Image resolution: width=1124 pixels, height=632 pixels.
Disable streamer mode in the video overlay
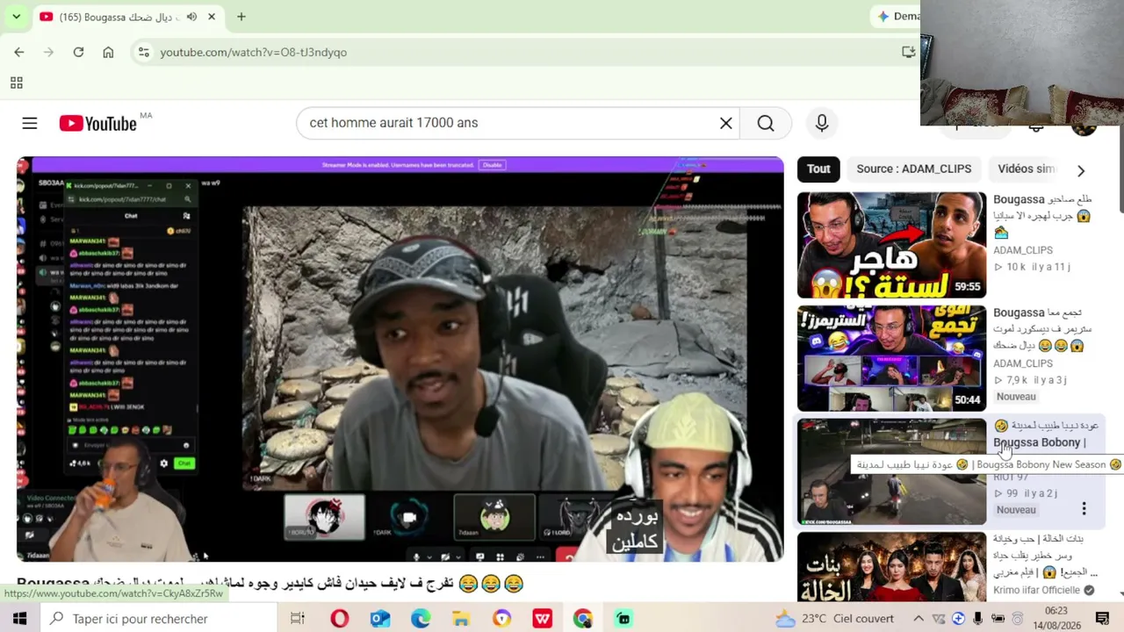[492, 165]
